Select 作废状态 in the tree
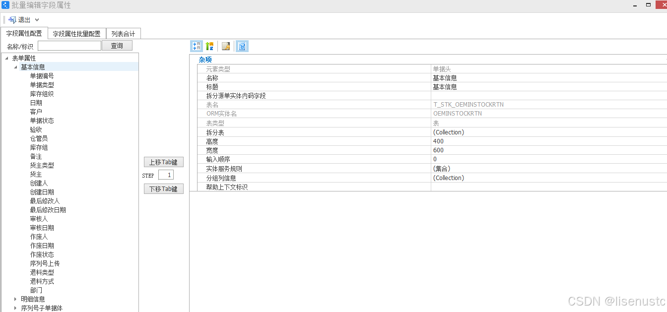The image size is (667, 312). click(x=42, y=254)
